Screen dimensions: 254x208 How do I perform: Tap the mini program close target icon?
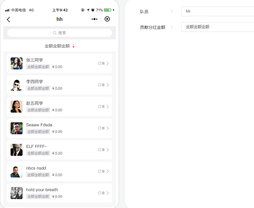(x=107, y=19)
